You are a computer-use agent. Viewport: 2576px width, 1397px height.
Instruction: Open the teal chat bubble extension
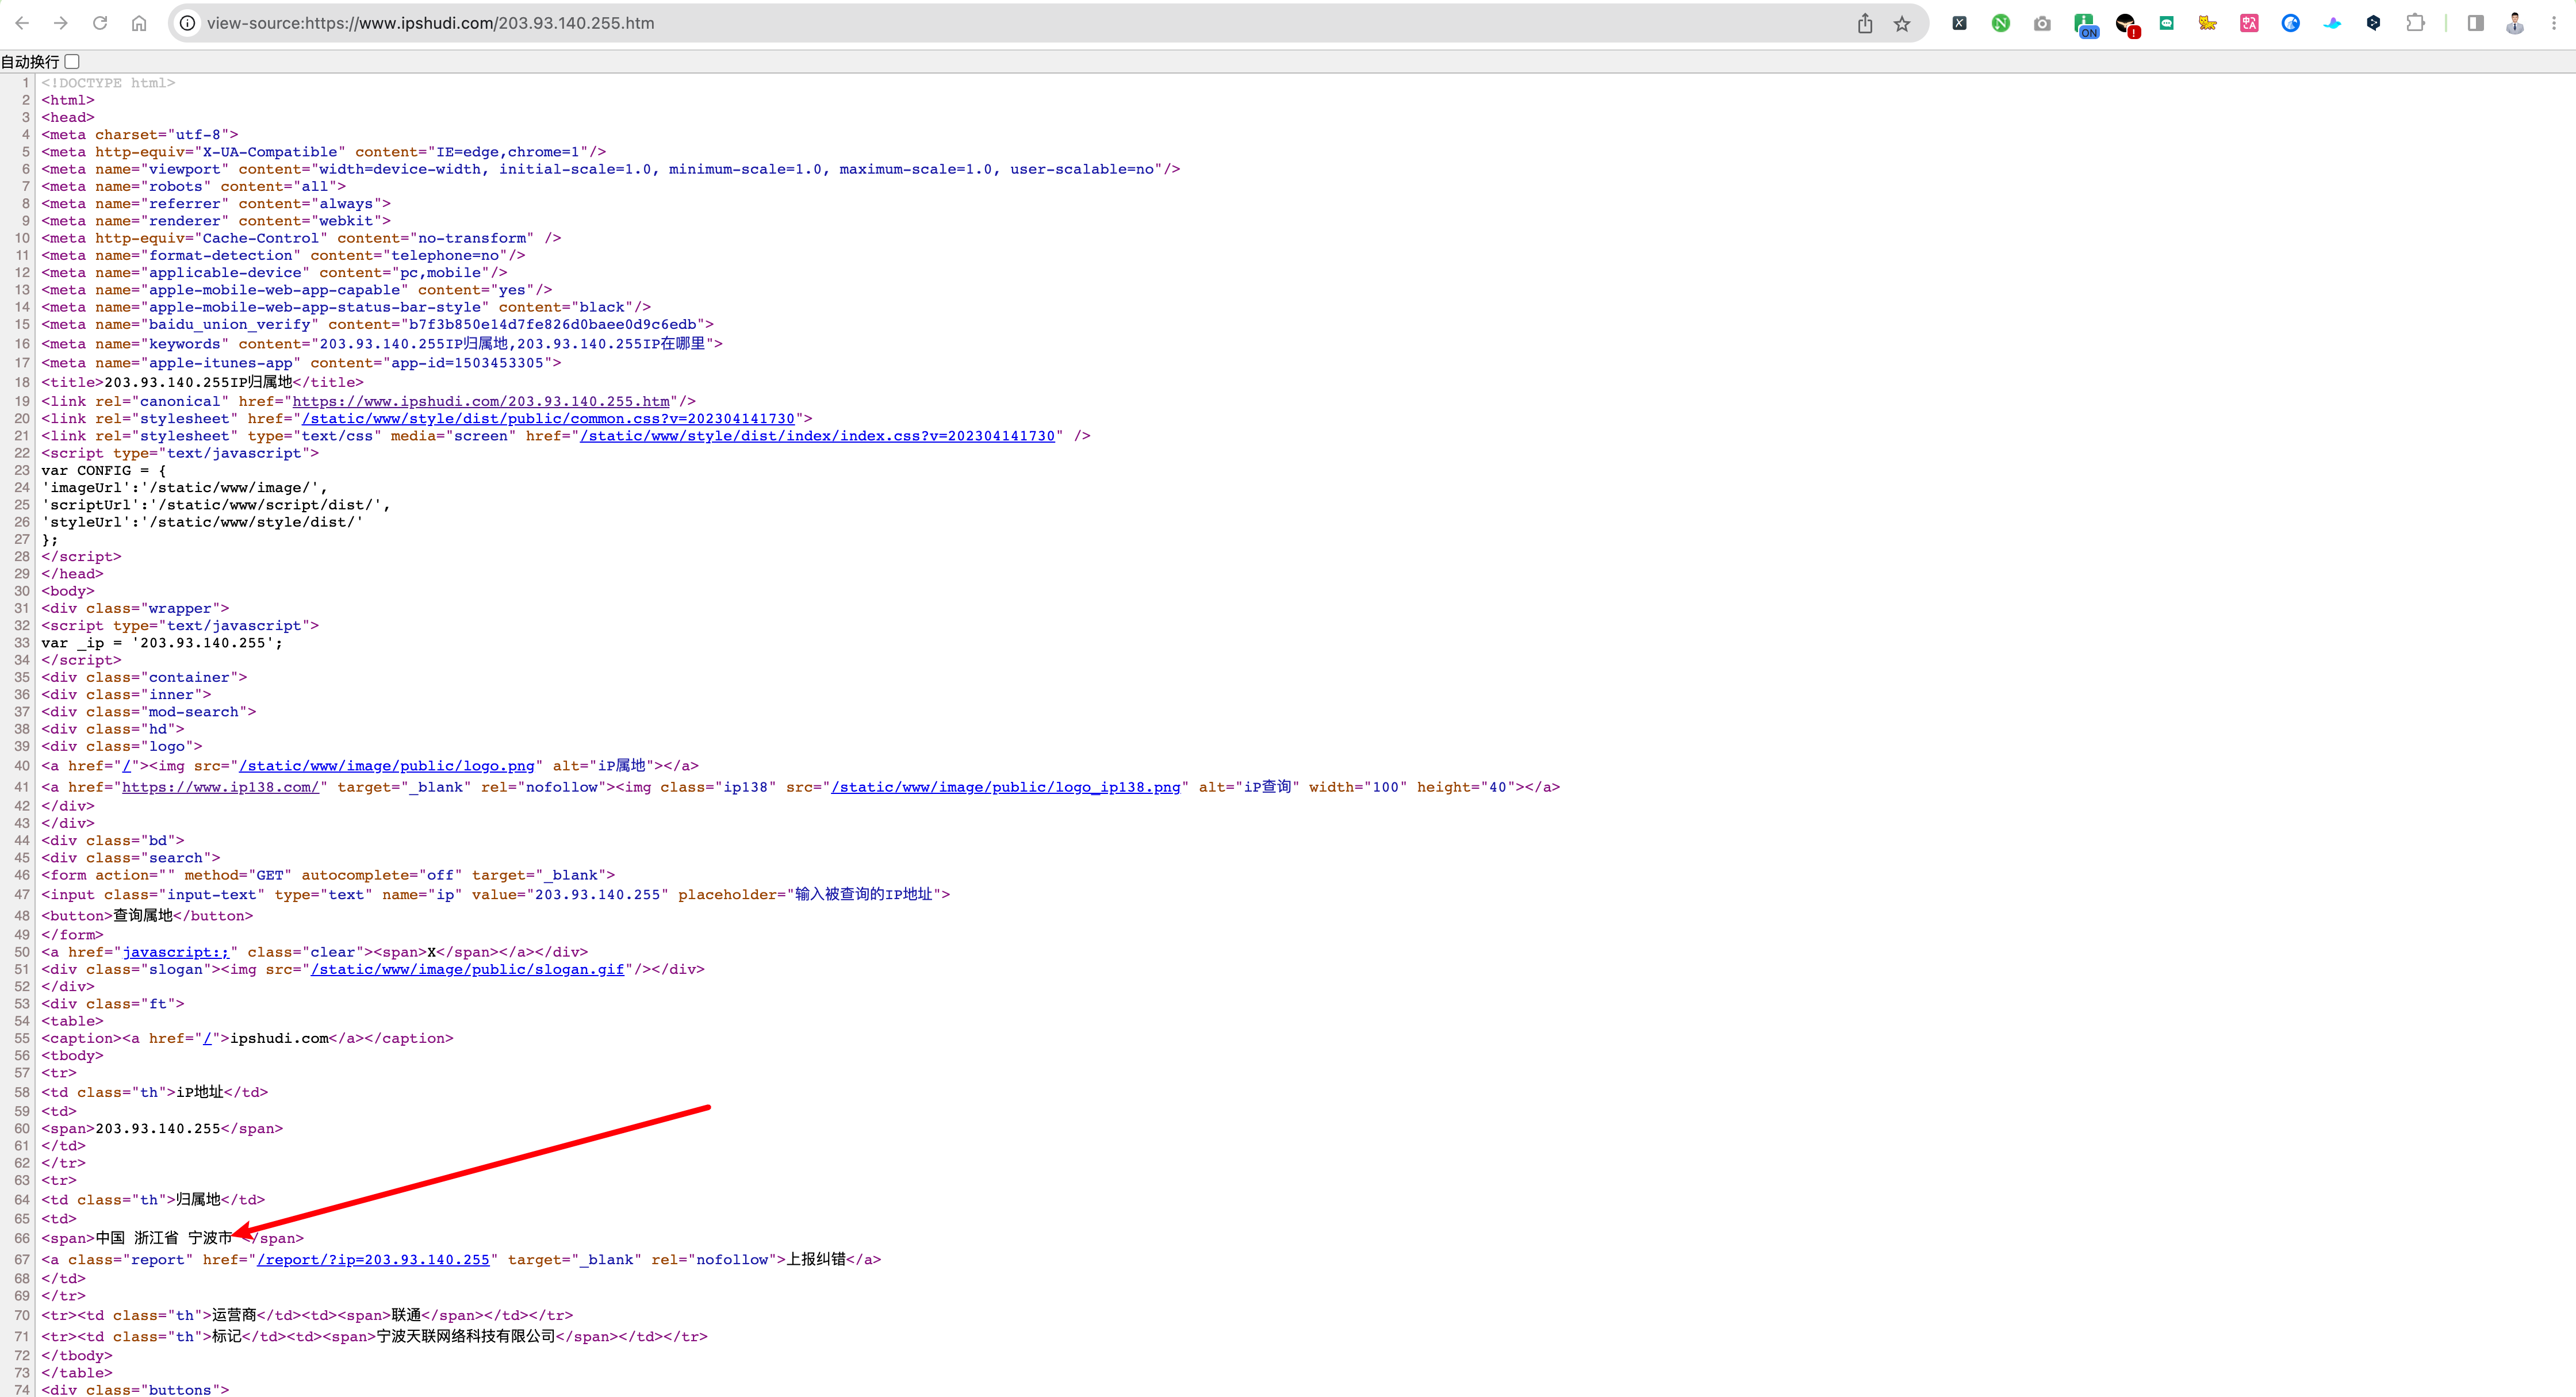2166,23
